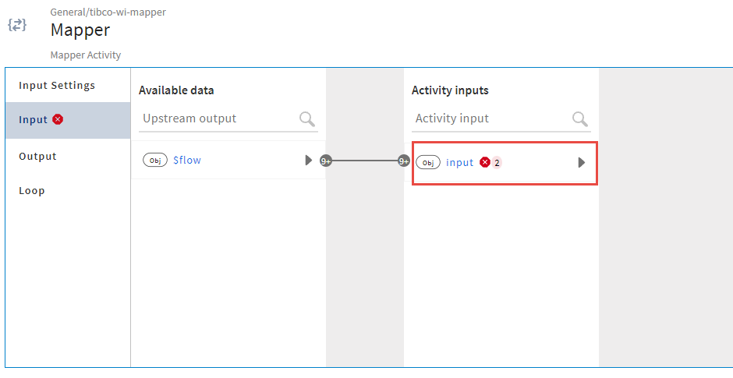
Task: Focus the Upstream output search field
Action: click(x=218, y=118)
